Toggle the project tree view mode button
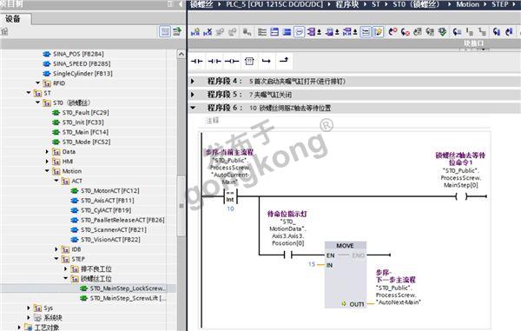Viewport: 521px width, 331px height. [x=165, y=31]
